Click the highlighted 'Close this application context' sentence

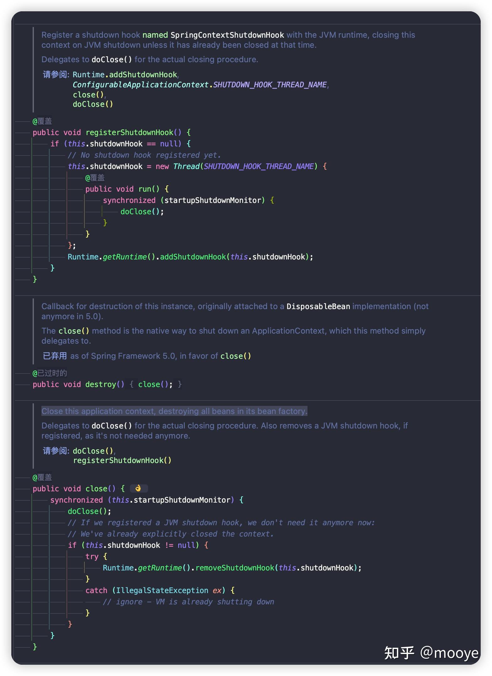[174, 411]
